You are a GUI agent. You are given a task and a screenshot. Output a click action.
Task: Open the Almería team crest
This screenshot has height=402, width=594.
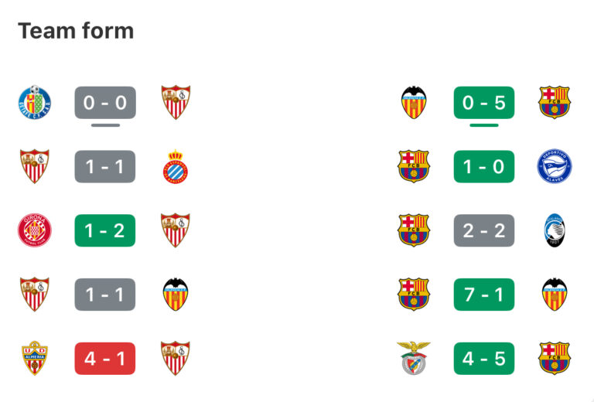(x=35, y=358)
